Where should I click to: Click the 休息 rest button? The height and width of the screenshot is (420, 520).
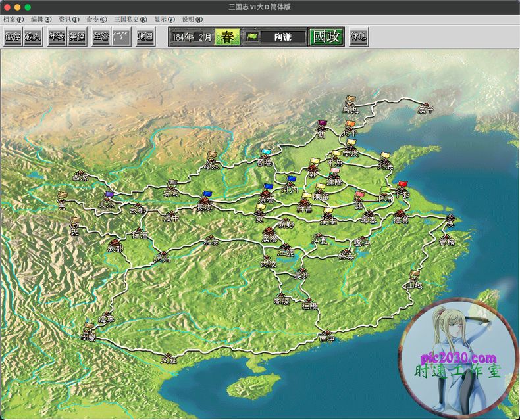pos(359,36)
